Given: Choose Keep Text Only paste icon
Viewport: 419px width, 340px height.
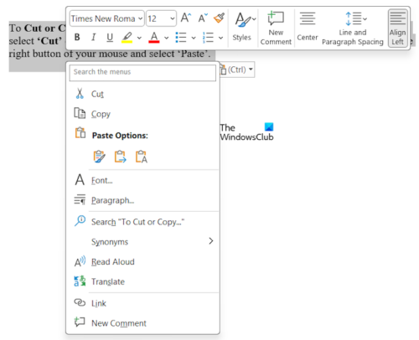Looking at the screenshot, I should click(142, 157).
